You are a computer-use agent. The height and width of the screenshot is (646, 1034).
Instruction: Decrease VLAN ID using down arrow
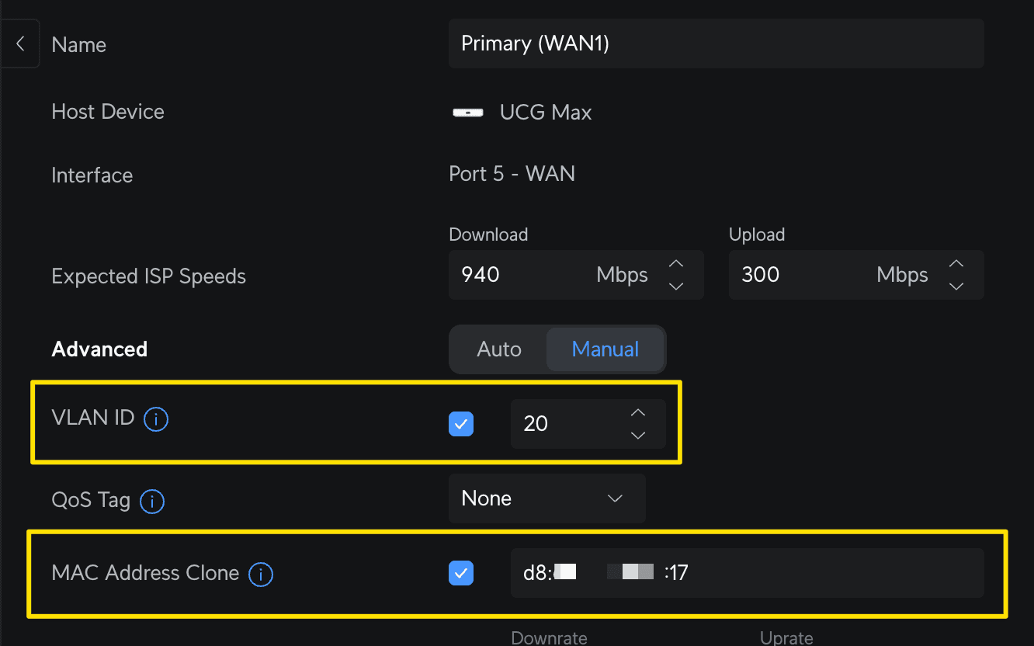point(637,436)
